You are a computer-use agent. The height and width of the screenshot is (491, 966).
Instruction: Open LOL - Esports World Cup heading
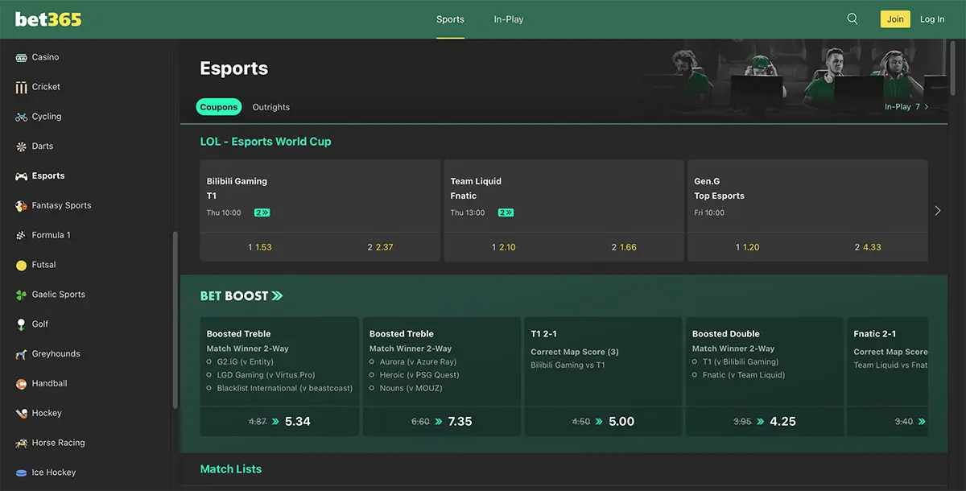point(266,142)
